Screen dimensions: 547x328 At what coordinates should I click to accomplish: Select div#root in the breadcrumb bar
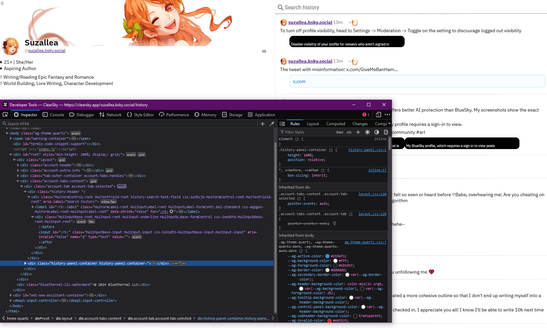(42, 318)
